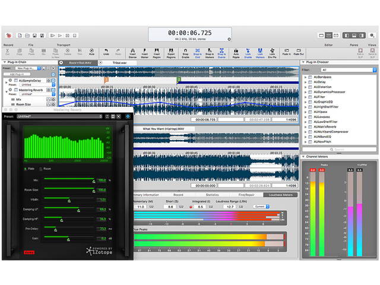Click the X icon in Mastering Reverb preset bar
This screenshot has height=285, width=380.
119,116
